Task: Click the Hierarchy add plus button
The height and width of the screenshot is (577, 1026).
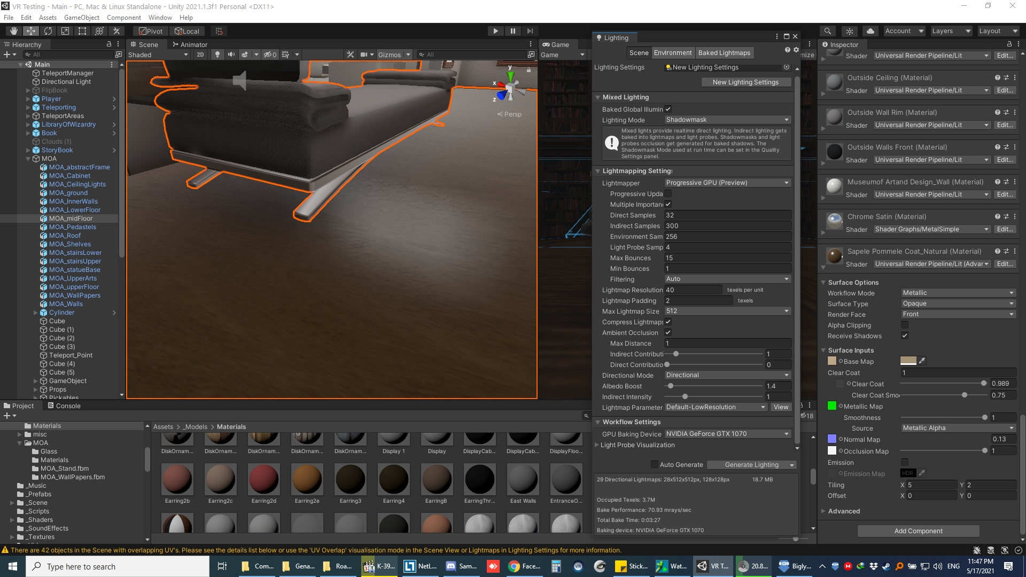Action: 7,54
